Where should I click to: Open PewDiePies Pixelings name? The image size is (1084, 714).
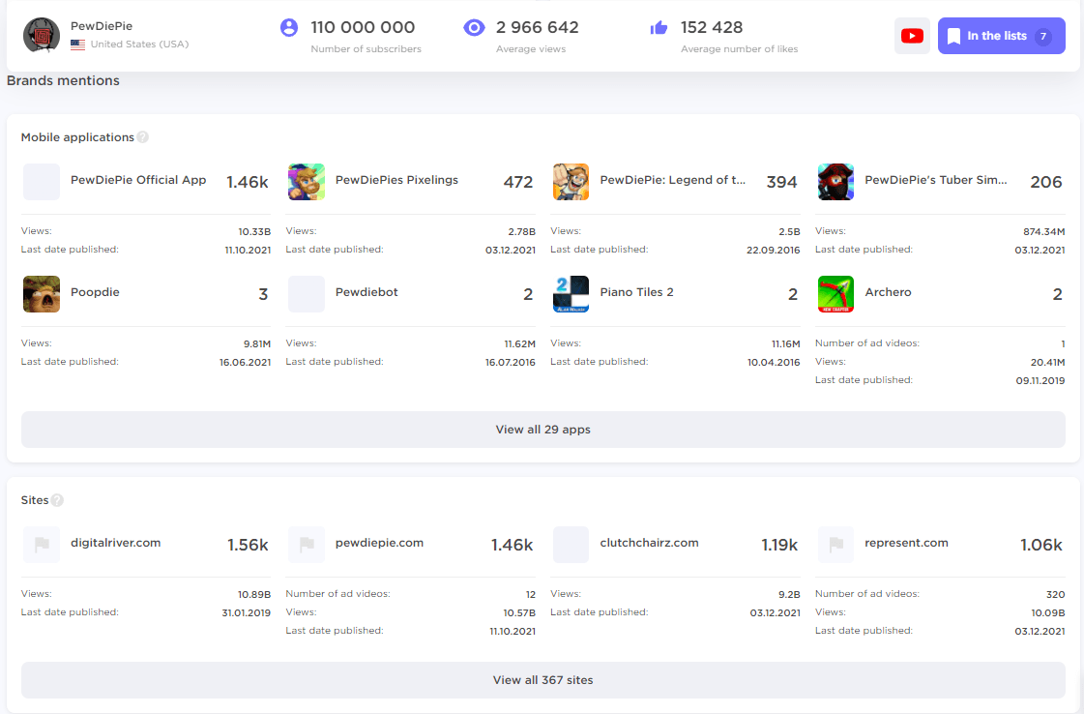pos(396,180)
